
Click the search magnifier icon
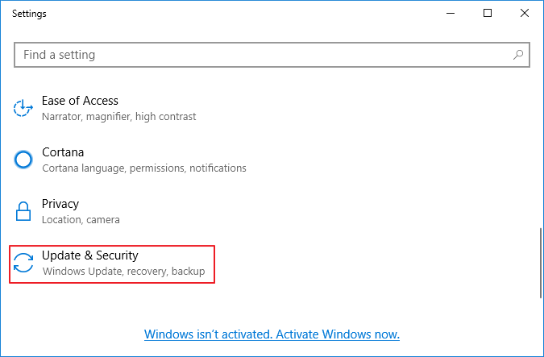tap(519, 55)
